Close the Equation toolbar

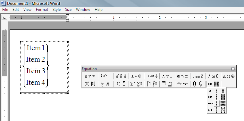pyautogui.click(x=233, y=69)
